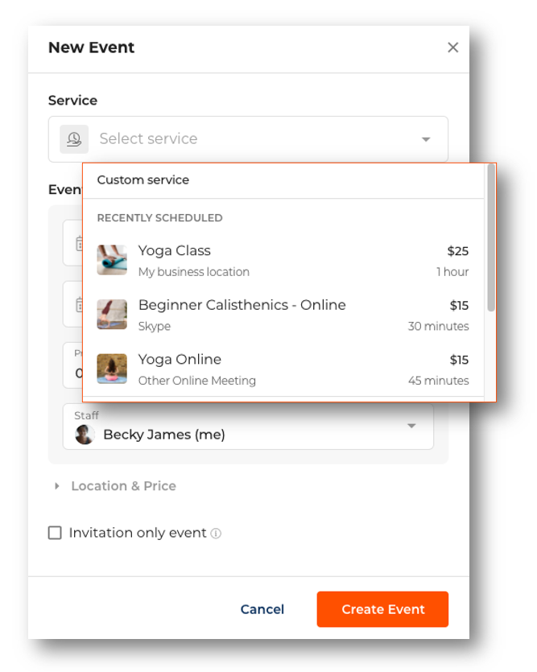The width and height of the screenshot is (537, 672).
Task: Click the first calendar icon under Event
Action: (x=79, y=243)
